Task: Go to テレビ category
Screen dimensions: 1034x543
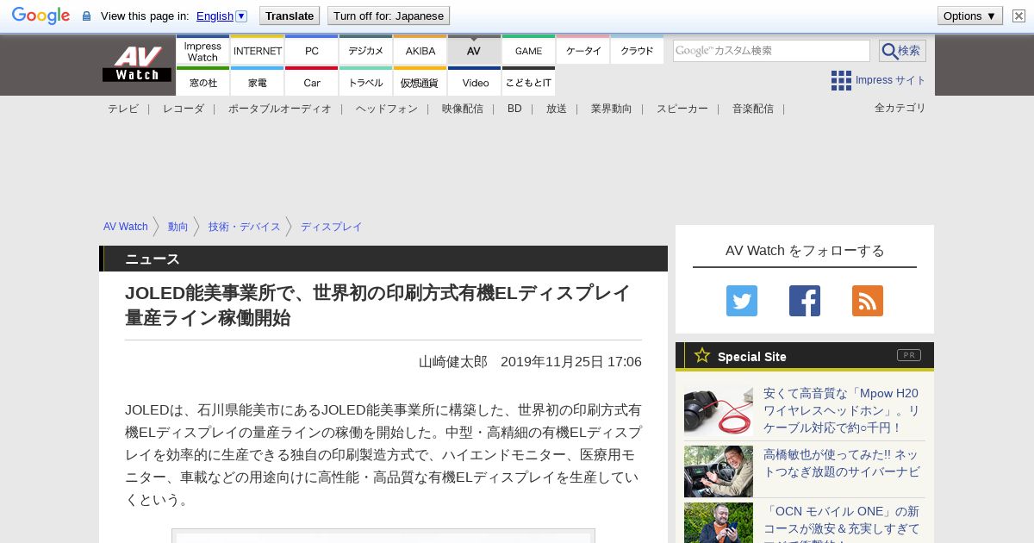Action: coord(123,109)
